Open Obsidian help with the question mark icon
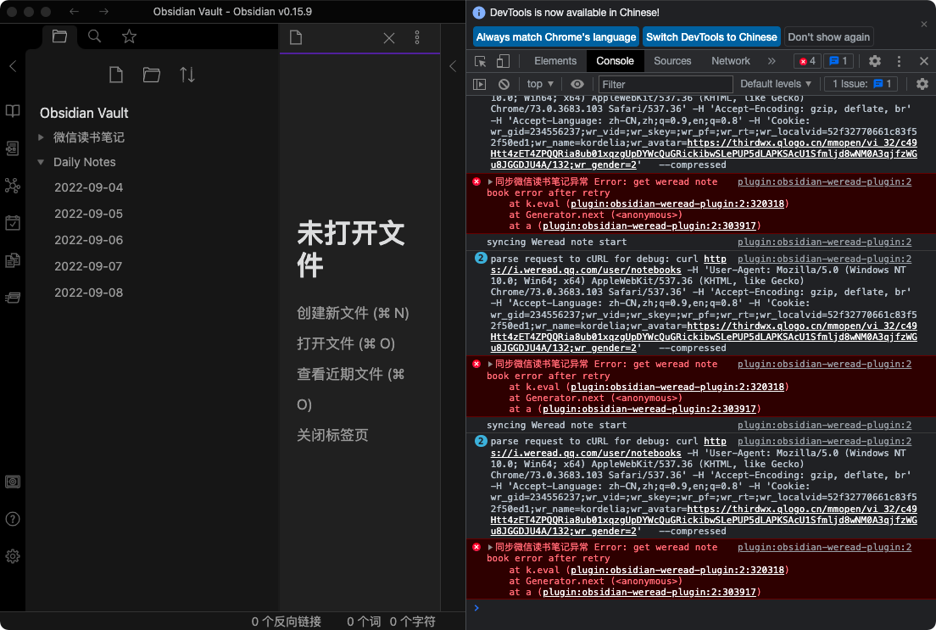The width and height of the screenshot is (936, 630). coord(12,519)
